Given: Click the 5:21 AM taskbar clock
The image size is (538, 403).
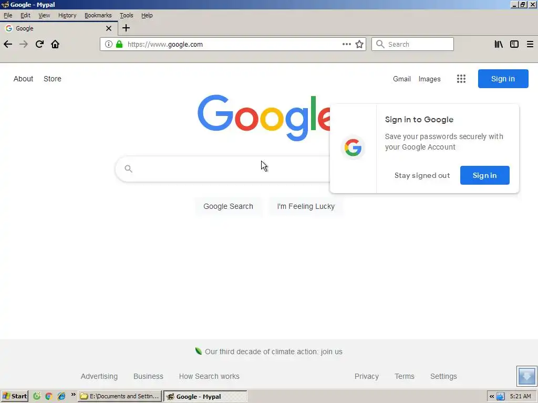Looking at the screenshot, I should coord(521,397).
